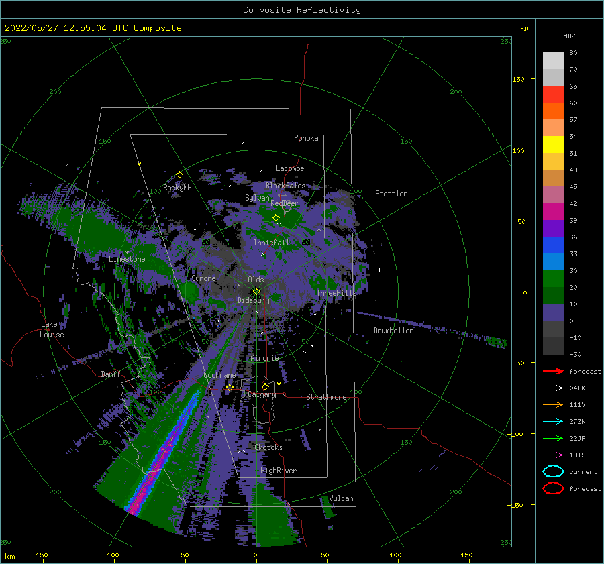Click the Airdrie city label

coord(264,358)
